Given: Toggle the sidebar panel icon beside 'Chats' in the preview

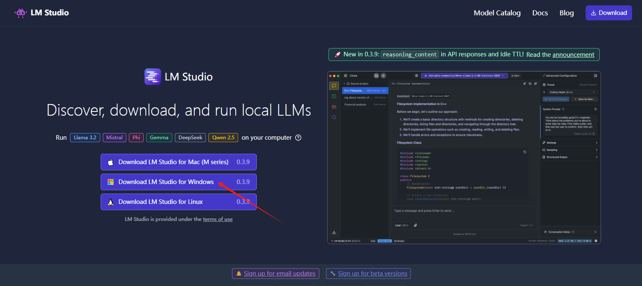Looking at the screenshot, I should (x=345, y=76).
